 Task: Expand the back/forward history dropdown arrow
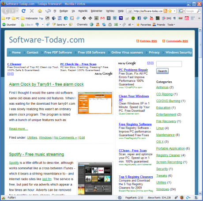coord(17,11)
